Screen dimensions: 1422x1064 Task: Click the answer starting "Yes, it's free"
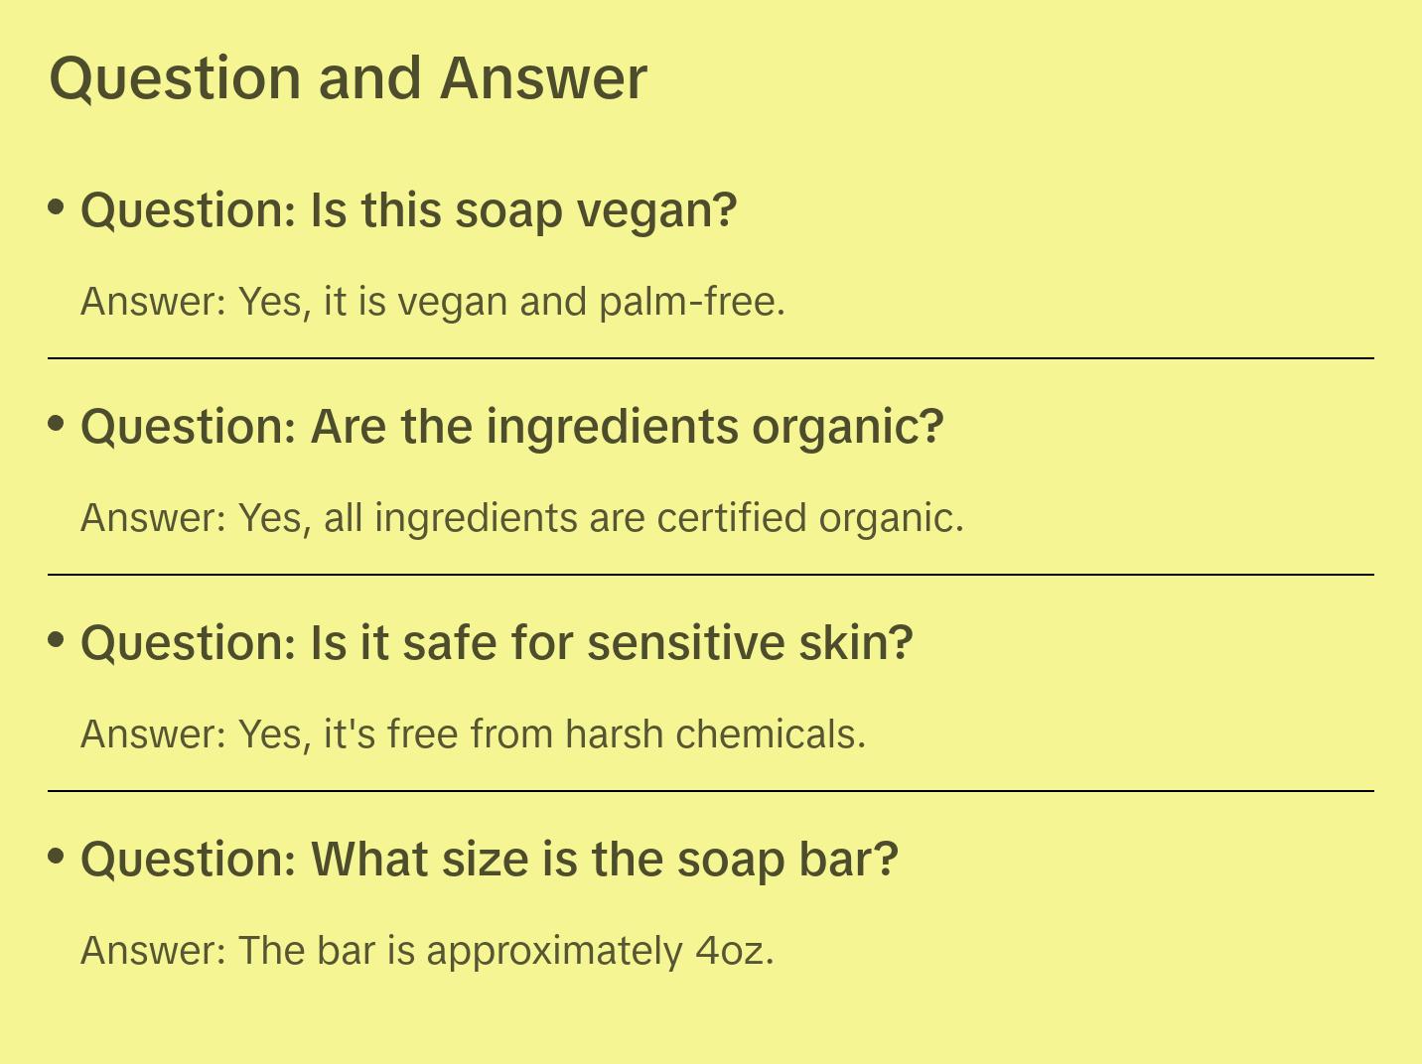coord(473,734)
